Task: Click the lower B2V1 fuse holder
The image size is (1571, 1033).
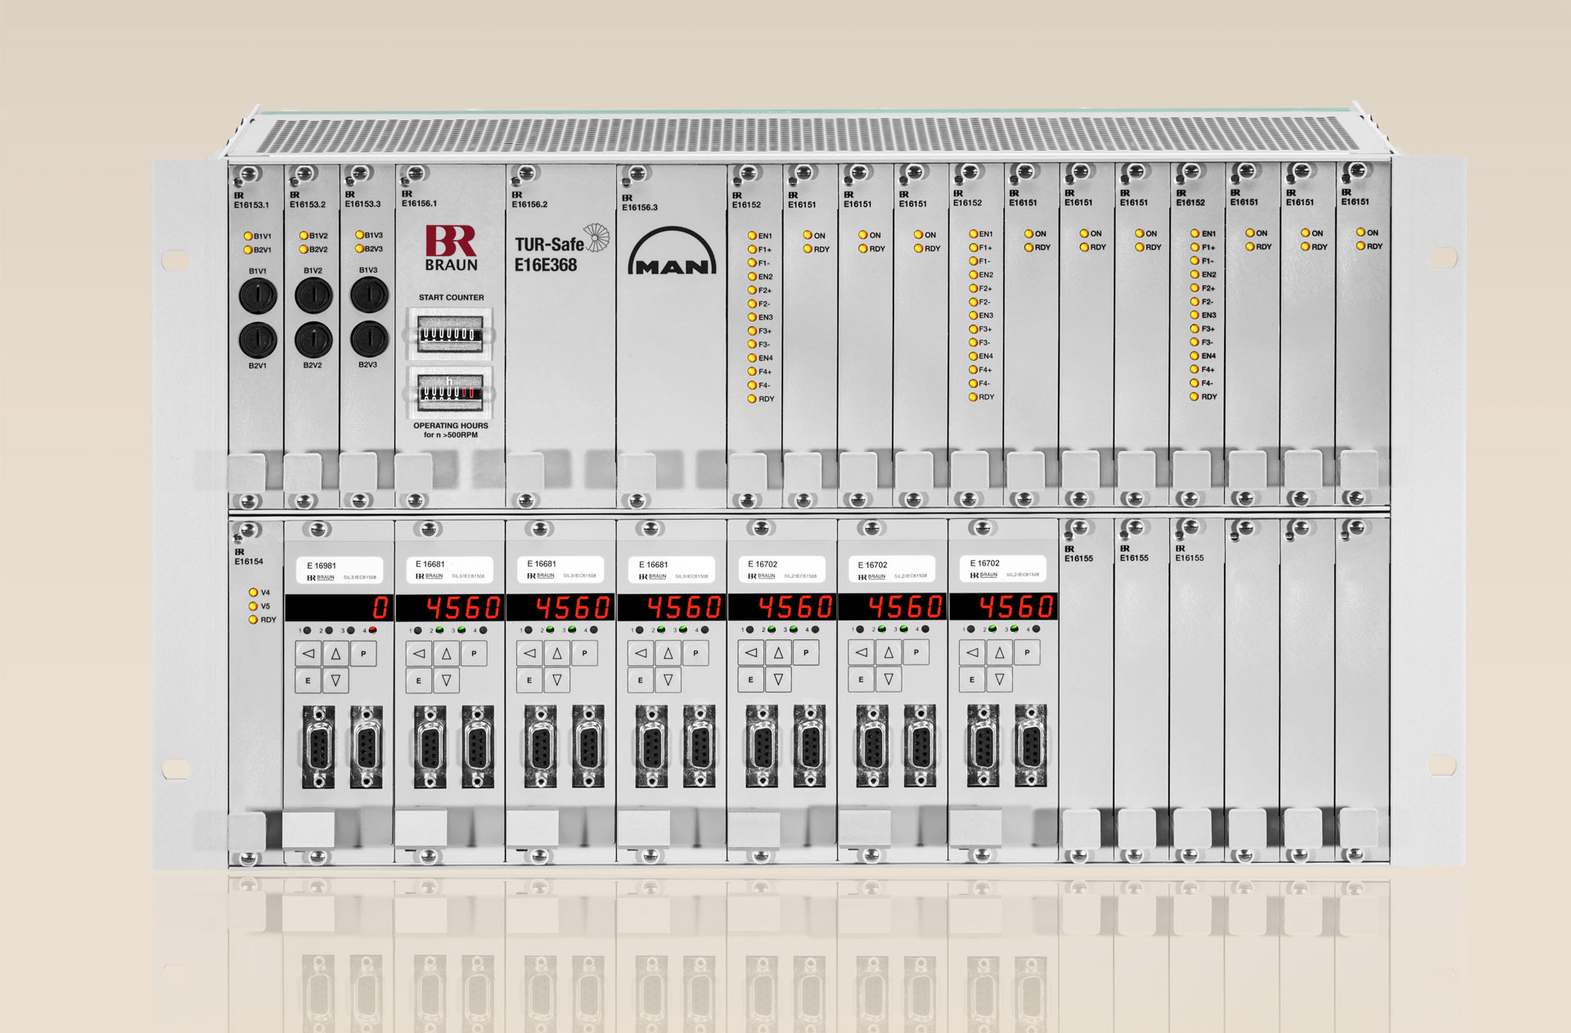Action: pos(258,339)
